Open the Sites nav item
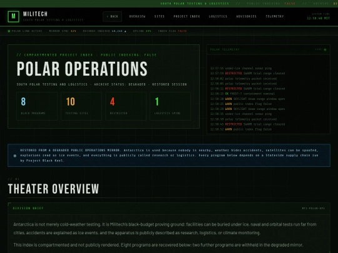 (160, 16)
